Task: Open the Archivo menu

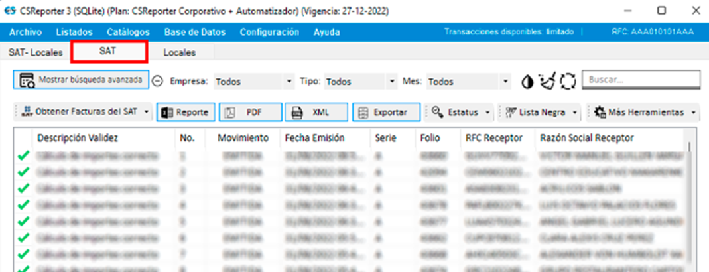Action: click(x=25, y=32)
